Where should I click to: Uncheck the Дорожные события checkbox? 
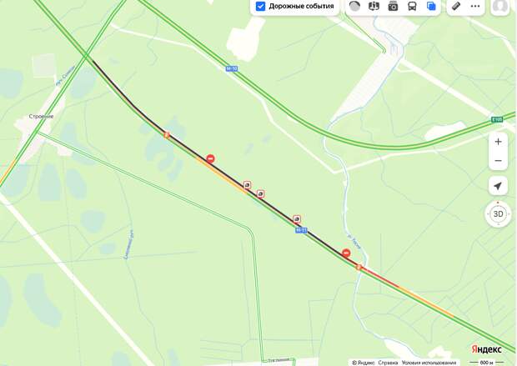(260, 7)
